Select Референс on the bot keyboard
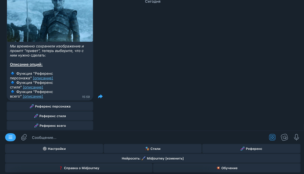 coord(251,149)
